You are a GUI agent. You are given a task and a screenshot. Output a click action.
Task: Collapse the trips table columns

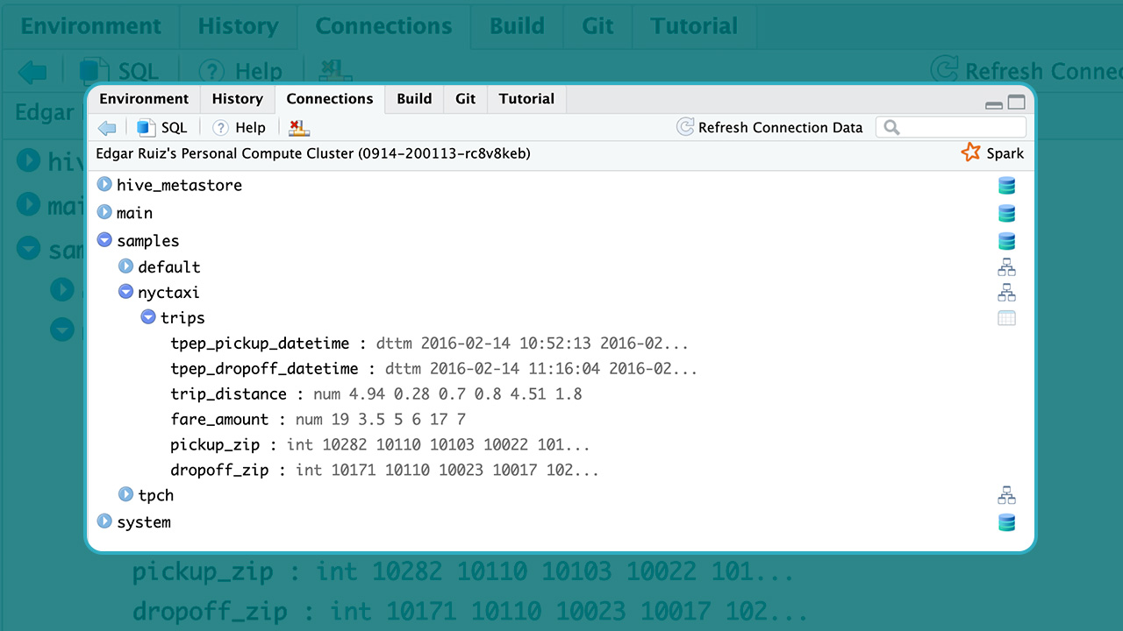(x=148, y=317)
